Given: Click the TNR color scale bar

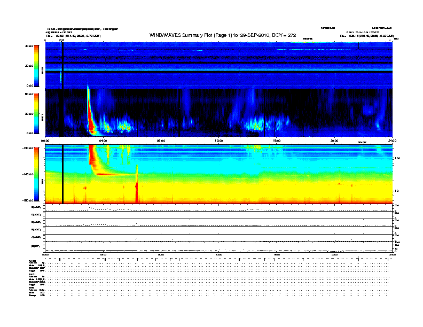Looking at the screenshot, I should [x=36, y=174].
